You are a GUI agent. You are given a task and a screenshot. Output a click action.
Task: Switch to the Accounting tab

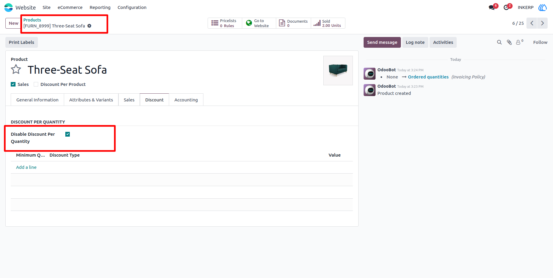pyautogui.click(x=186, y=100)
